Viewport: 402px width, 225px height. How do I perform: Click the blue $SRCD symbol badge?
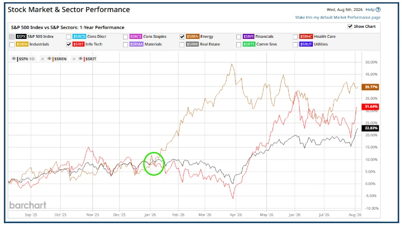tap(79, 37)
